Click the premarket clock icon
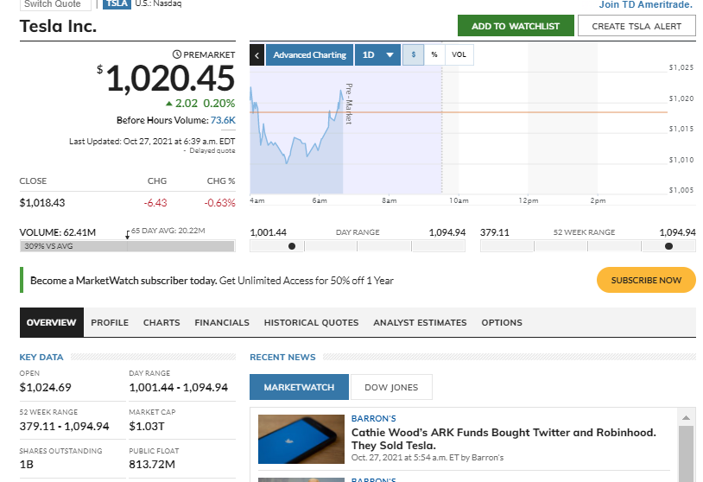 (x=177, y=54)
